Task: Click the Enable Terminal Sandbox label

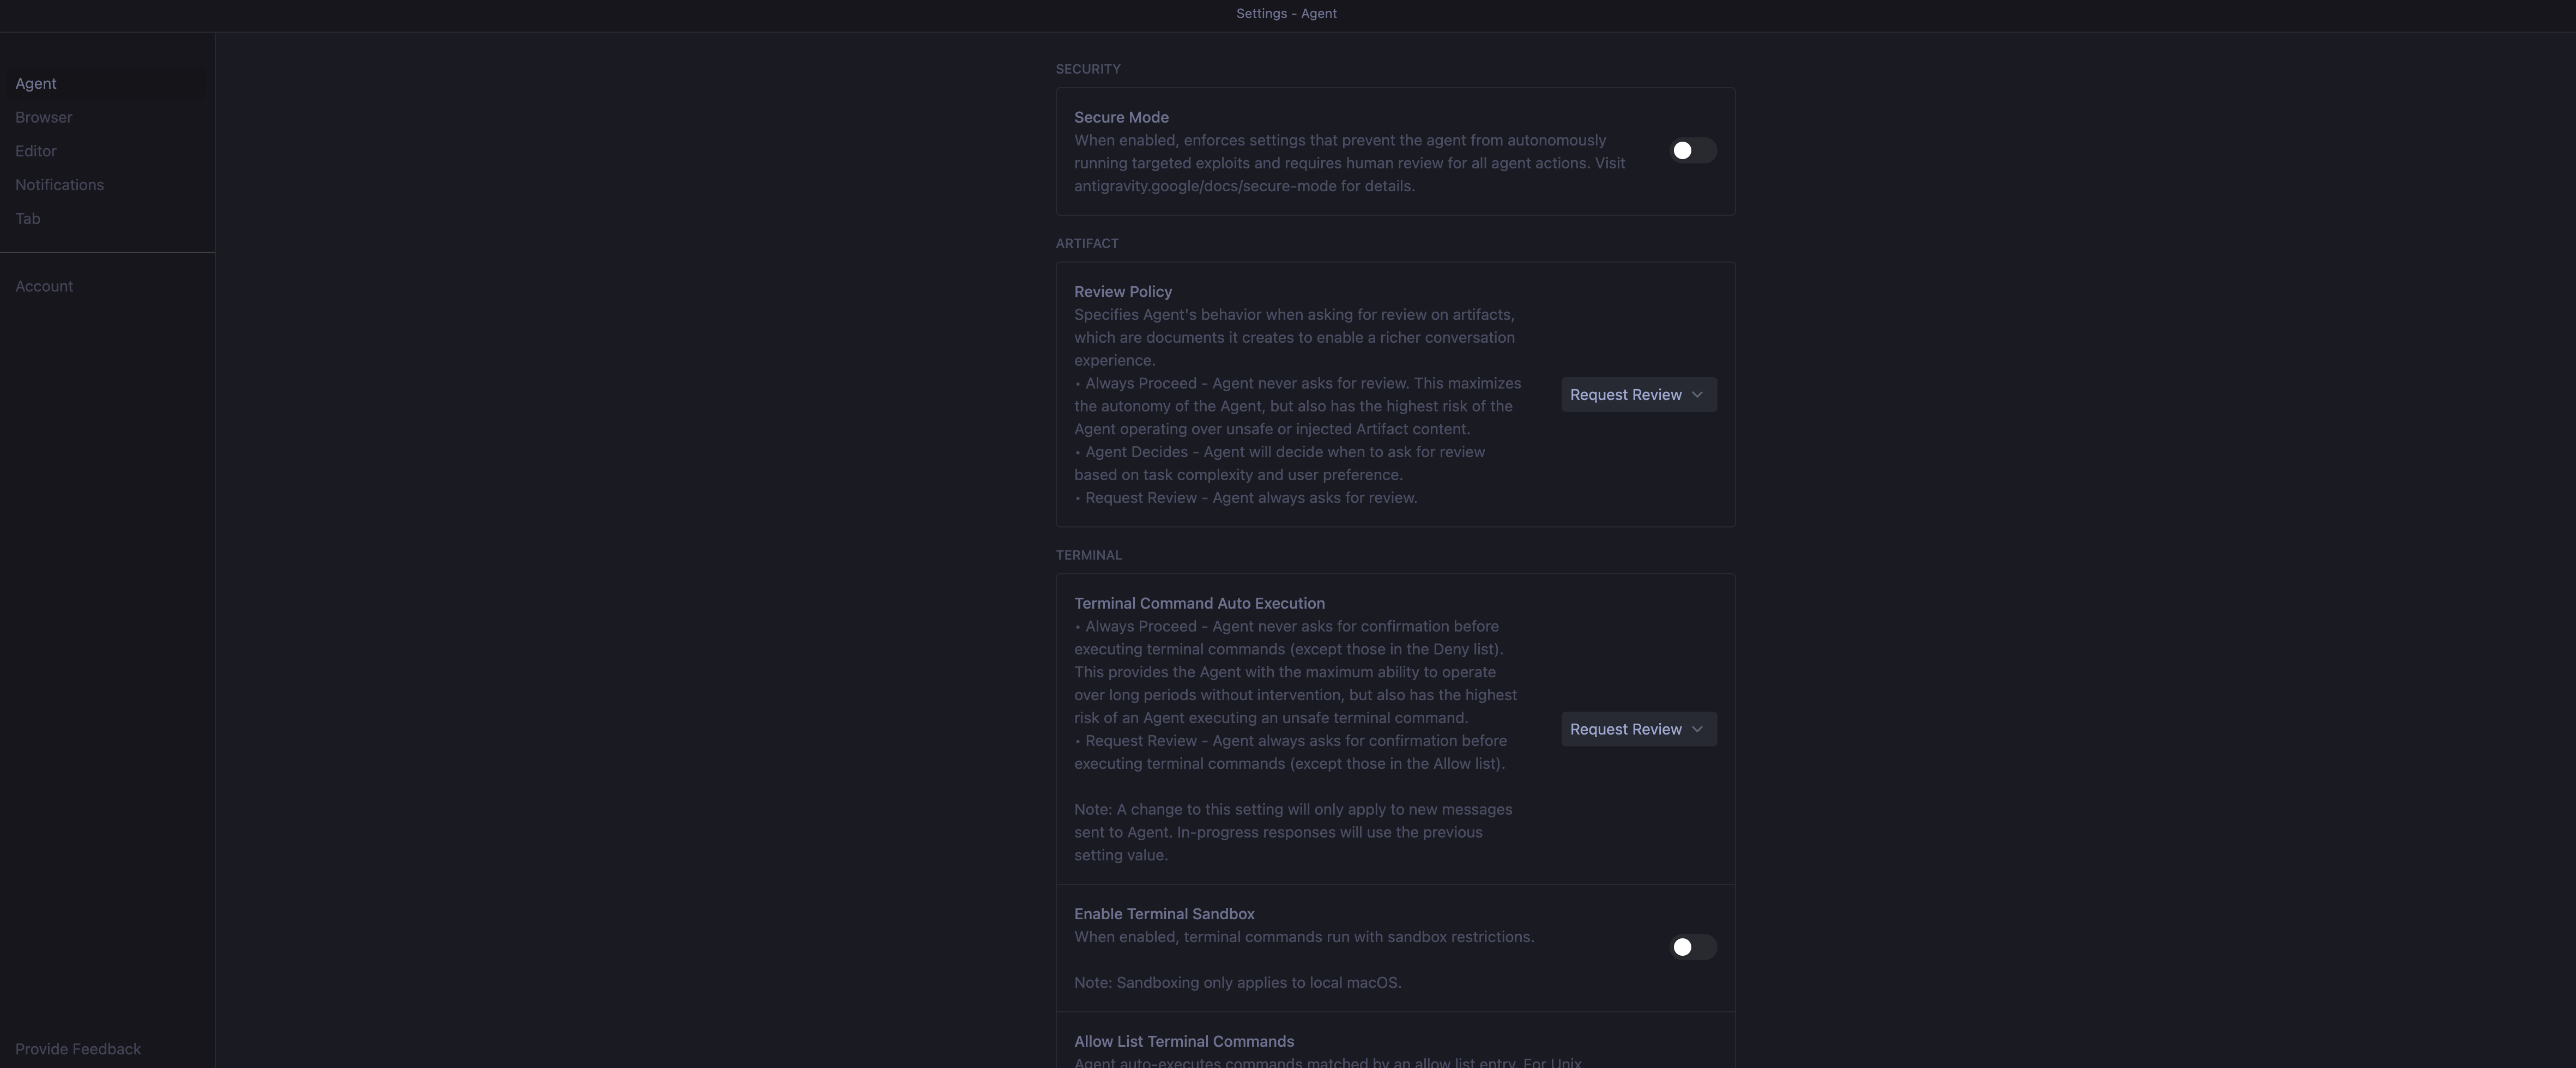Action: (x=1164, y=914)
